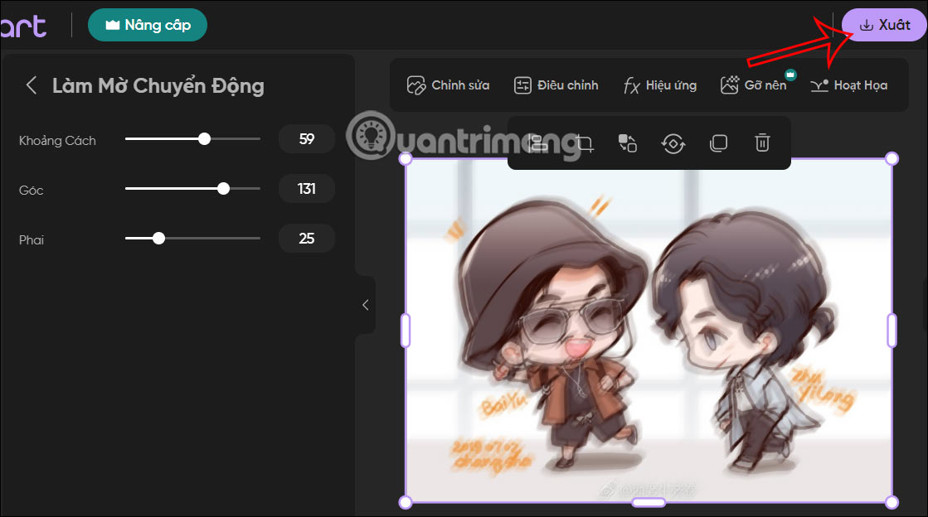Screen dimensions: 928x517
Task: Click the Flip/Rotate icon
Action: (673, 143)
